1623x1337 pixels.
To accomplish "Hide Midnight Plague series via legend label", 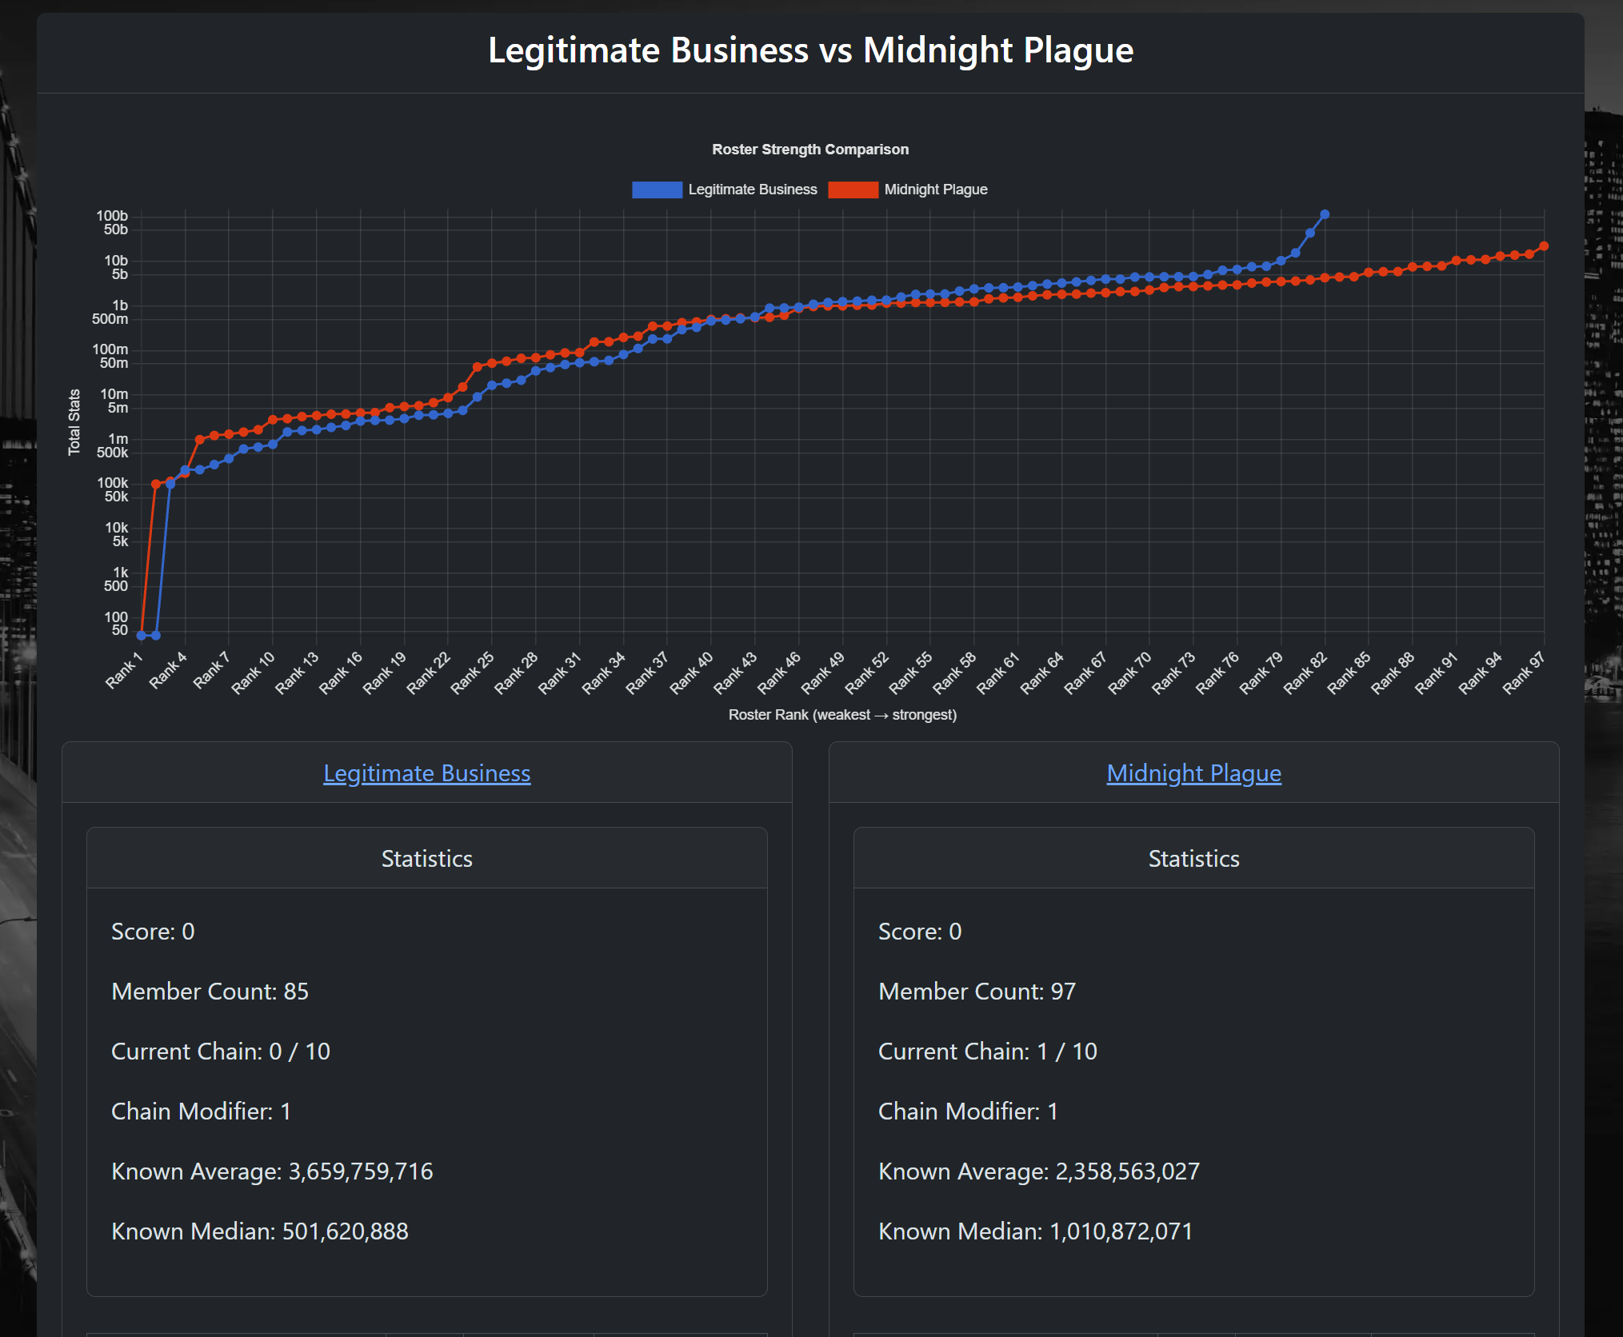I will click(936, 190).
